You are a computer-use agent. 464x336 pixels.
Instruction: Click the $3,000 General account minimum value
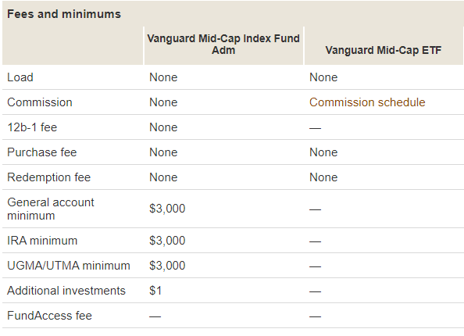tap(167, 209)
